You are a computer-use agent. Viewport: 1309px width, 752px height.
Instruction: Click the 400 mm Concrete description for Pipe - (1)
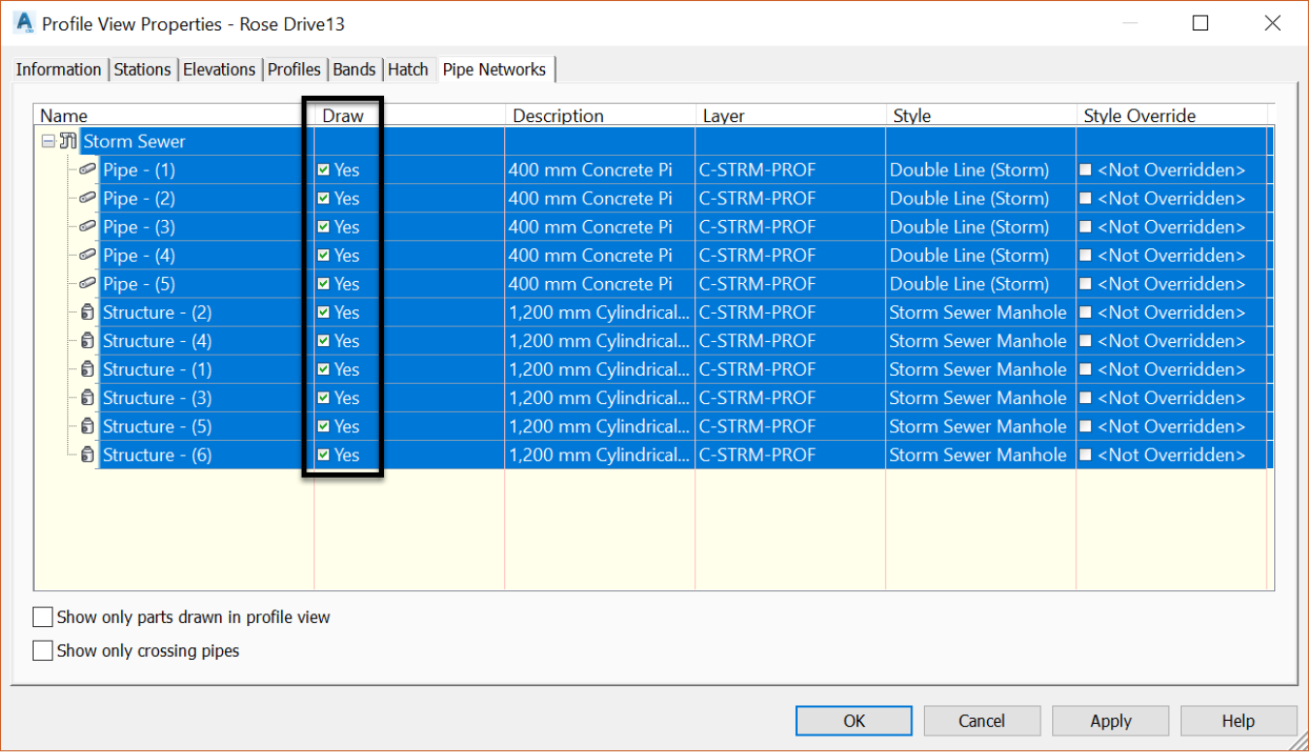pos(590,170)
